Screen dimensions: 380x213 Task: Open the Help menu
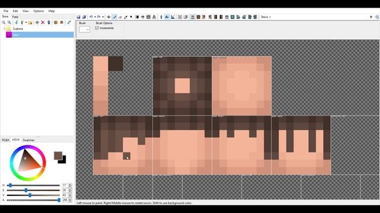click(52, 11)
